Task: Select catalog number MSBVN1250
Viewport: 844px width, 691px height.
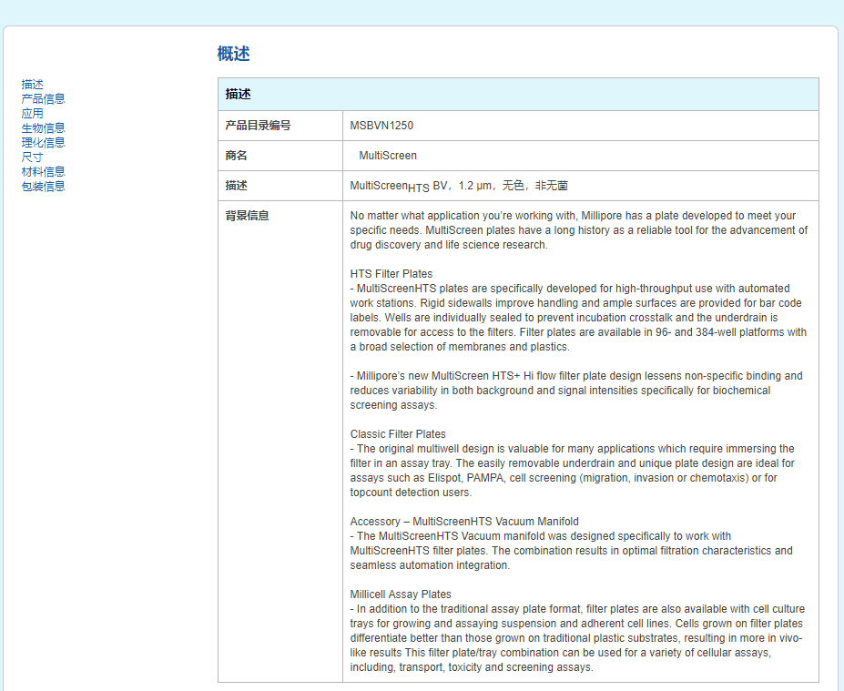Action: [x=381, y=126]
